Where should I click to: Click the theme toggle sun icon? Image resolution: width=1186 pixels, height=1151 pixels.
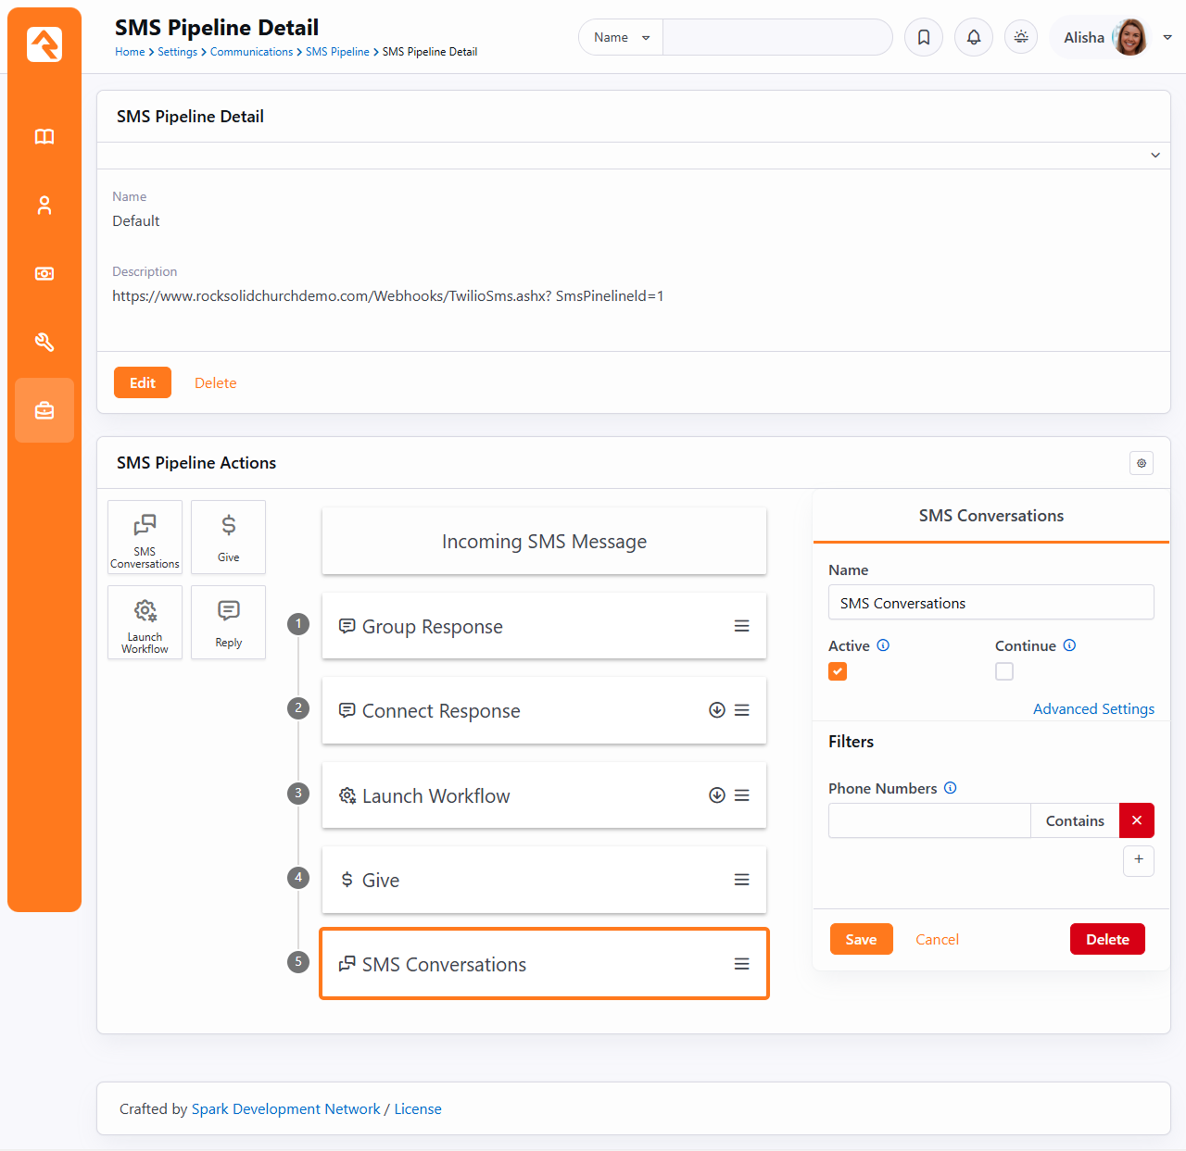pos(1021,37)
